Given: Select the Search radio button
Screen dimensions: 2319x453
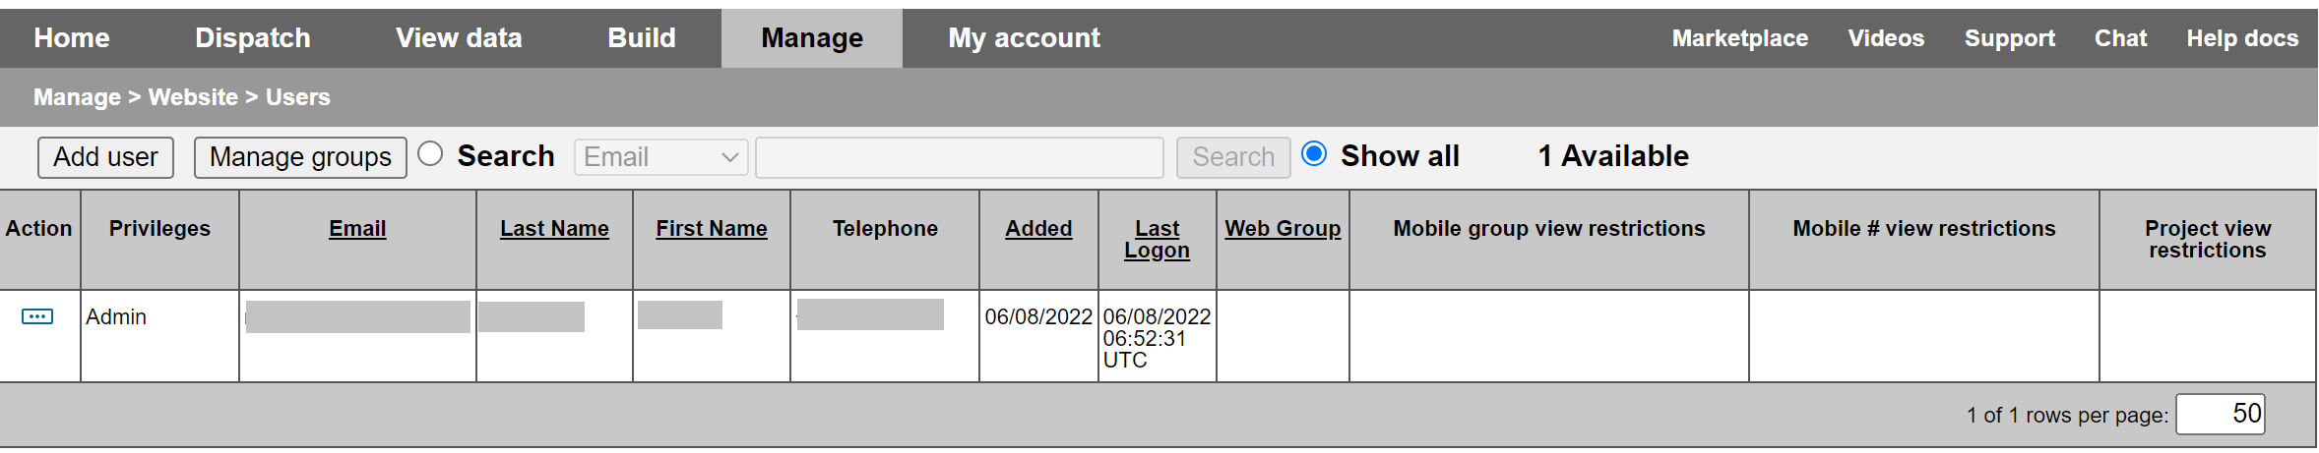Looking at the screenshot, I should pos(430,154).
